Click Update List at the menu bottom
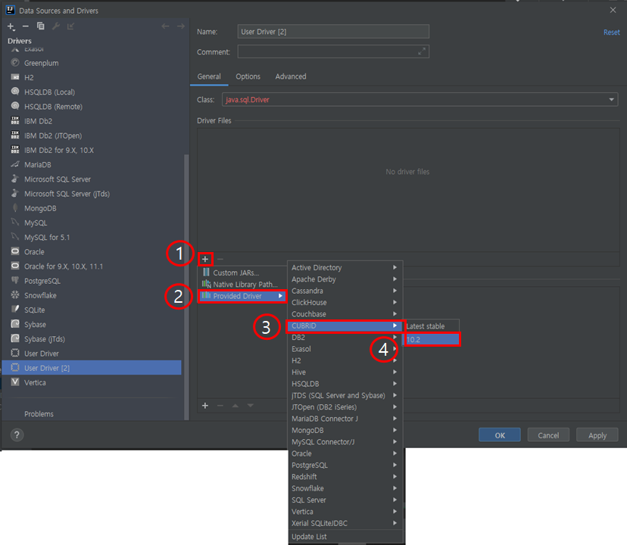This screenshot has height=545, width=627. pyautogui.click(x=345, y=537)
